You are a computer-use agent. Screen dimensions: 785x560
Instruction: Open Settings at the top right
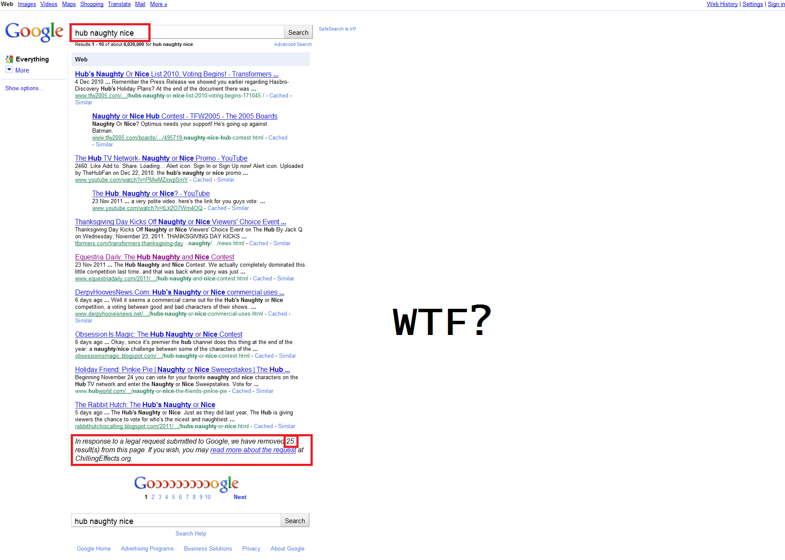pyautogui.click(x=752, y=4)
